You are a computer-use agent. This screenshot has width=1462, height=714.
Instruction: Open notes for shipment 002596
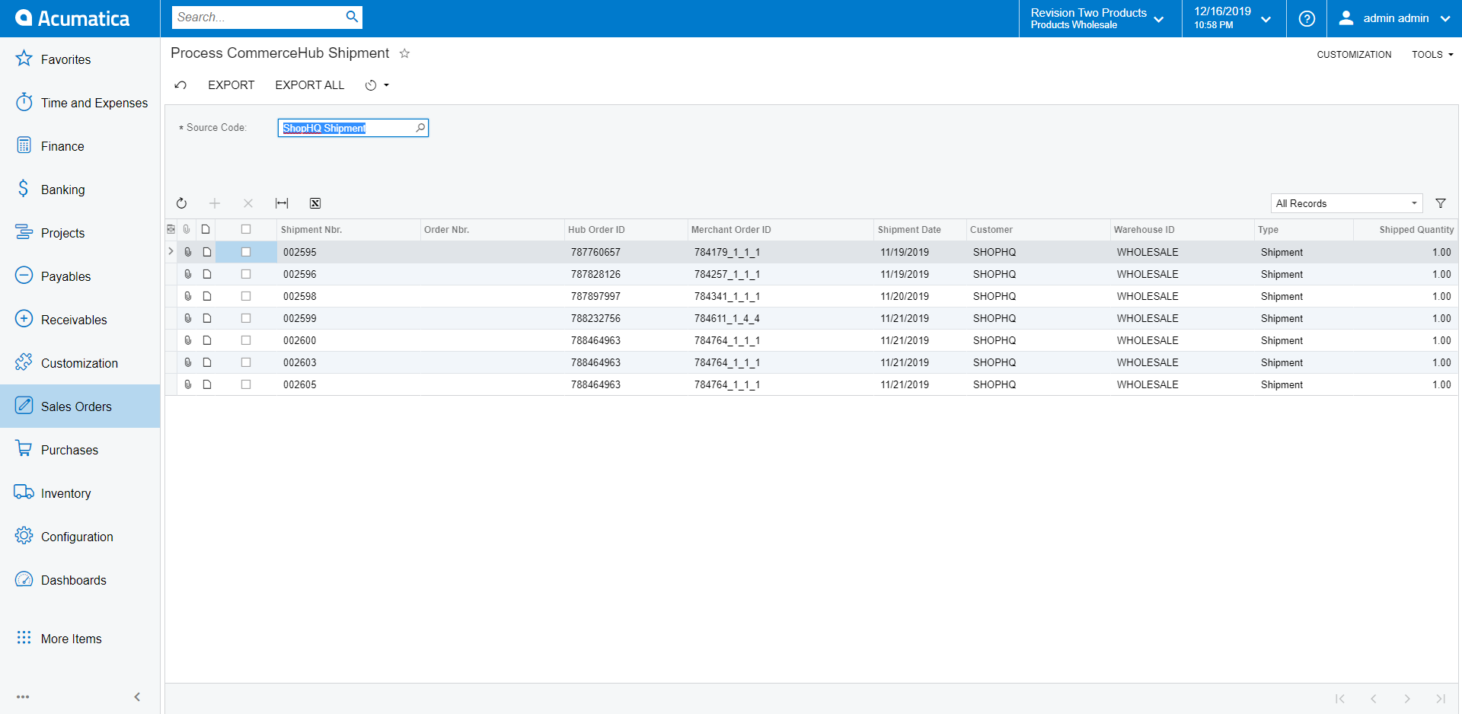click(x=206, y=274)
